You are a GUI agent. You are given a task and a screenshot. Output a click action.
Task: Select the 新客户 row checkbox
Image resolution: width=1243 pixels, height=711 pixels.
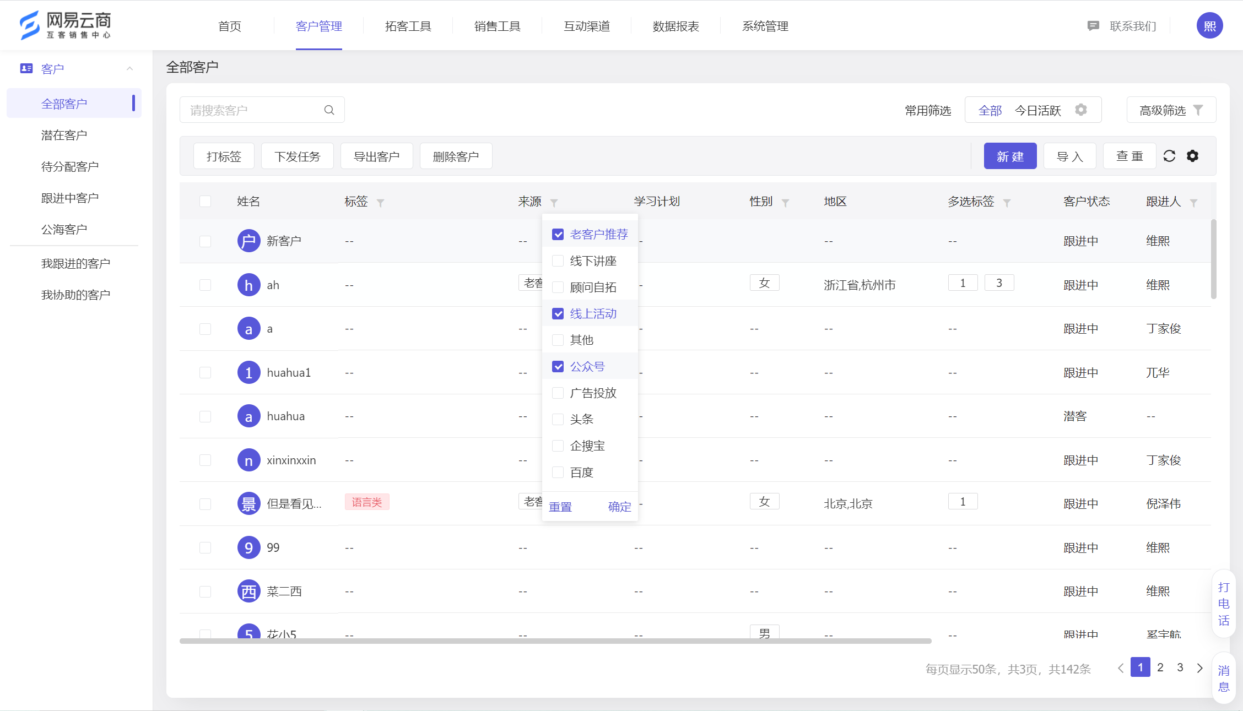tap(206, 241)
